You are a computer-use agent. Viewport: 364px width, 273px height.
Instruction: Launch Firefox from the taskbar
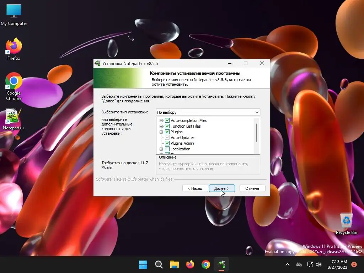(190, 264)
